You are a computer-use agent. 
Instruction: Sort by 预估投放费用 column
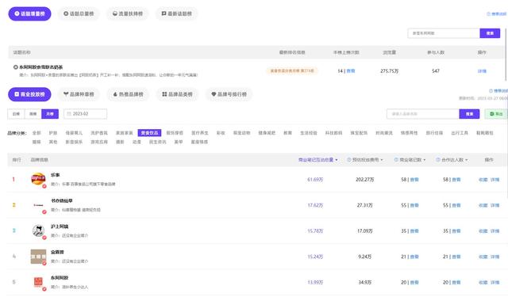368,160
